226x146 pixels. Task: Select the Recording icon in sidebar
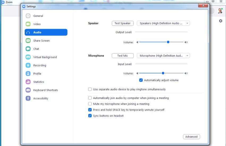[x=28, y=65]
